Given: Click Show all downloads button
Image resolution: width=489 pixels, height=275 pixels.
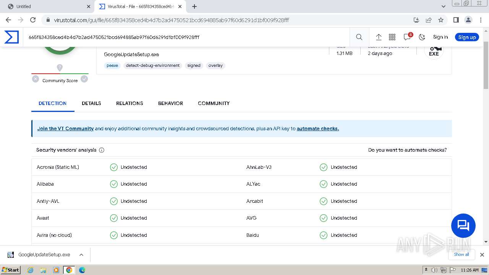Looking at the screenshot, I should (x=461, y=255).
